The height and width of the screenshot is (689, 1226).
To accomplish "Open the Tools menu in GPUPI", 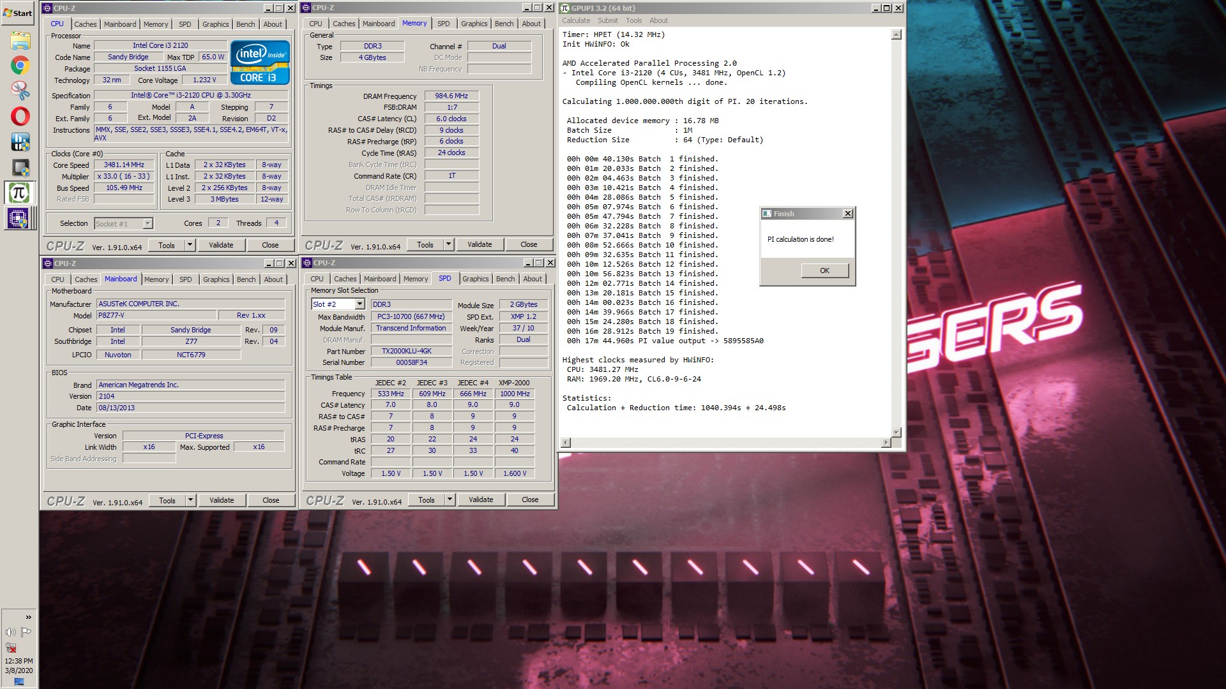I will (633, 20).
